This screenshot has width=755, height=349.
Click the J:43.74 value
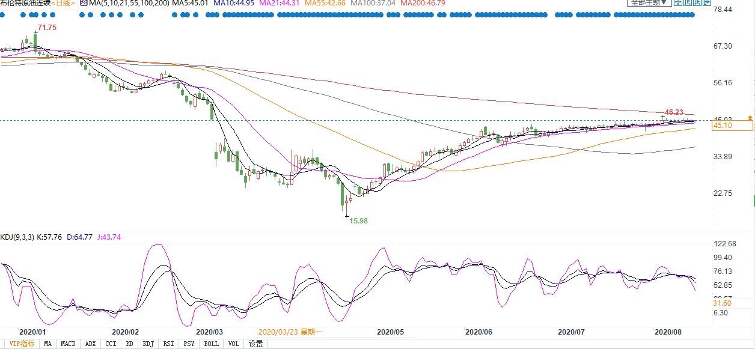(109, 237)
